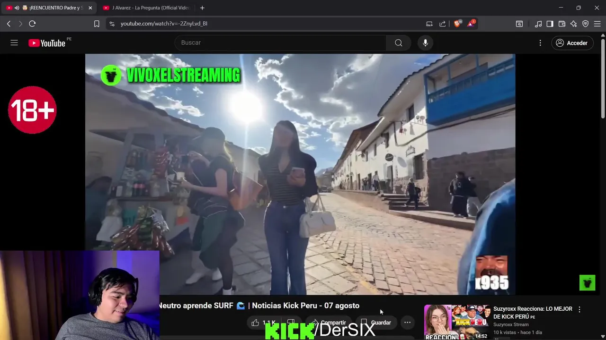The image size is (606, 340).
Task: Open Brave Rewards triangle icon
Action: pos(471,23)
